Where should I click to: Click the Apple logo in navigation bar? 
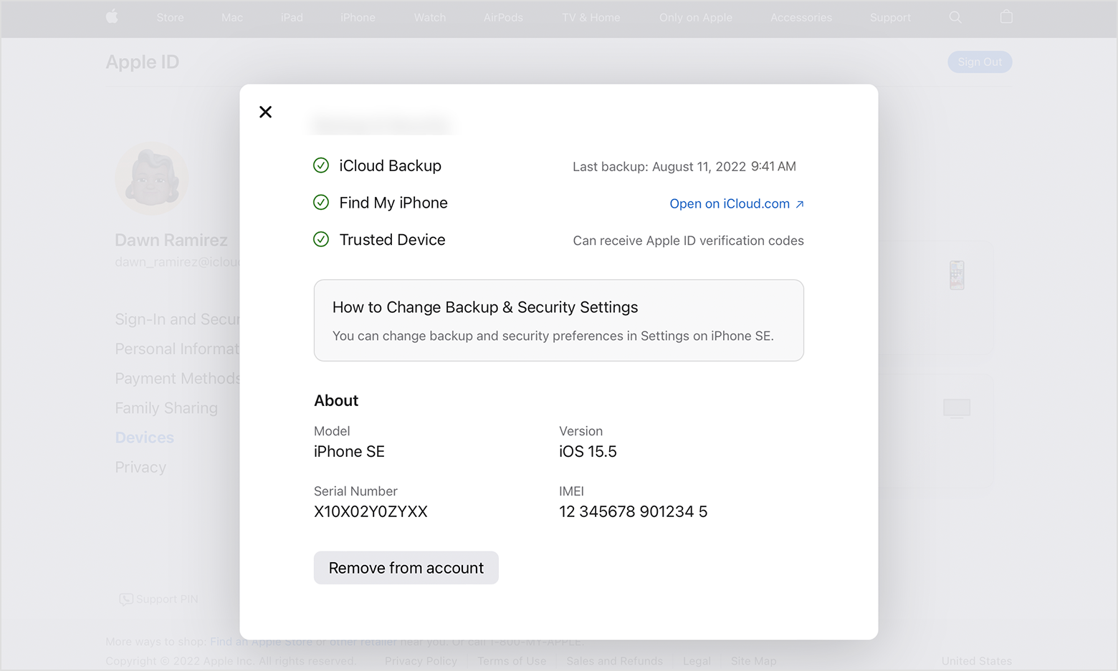112,16
